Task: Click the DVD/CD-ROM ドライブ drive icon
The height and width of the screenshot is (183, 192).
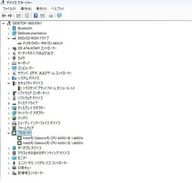Action: [14, 38]
